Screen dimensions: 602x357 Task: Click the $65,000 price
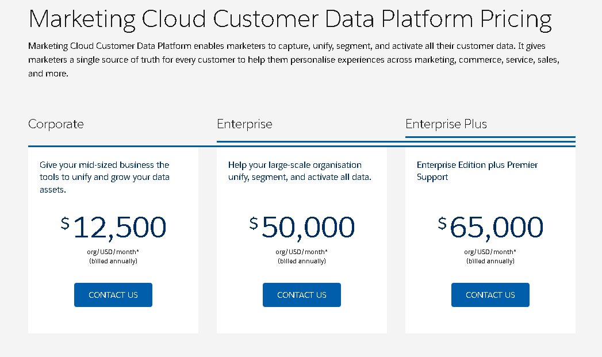point(490,228)
